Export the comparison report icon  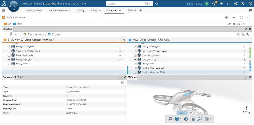pos(243,24)
